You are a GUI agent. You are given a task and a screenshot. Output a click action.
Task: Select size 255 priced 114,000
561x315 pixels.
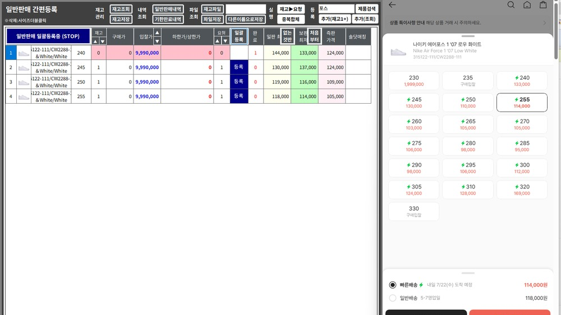coord(522,103)
